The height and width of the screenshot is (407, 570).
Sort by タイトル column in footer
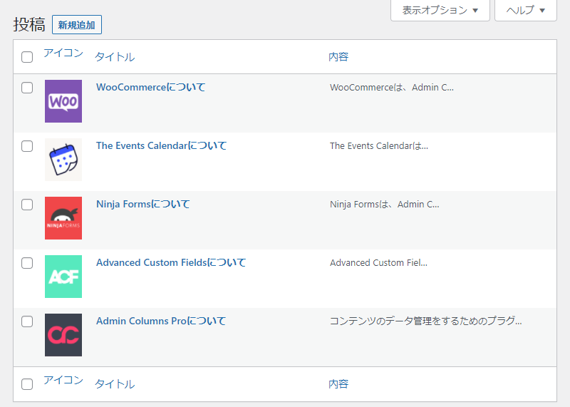pos(115,384)
